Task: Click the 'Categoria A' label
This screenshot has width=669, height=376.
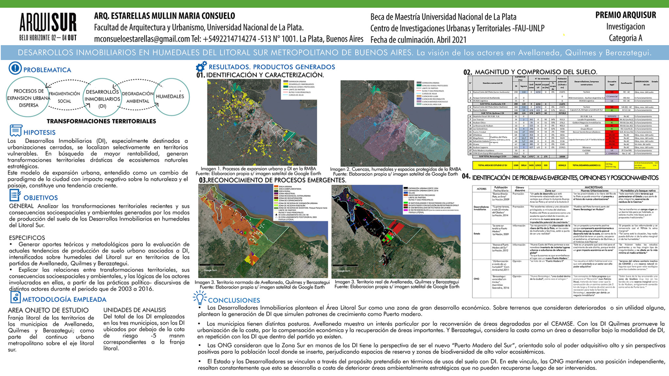Action: pos(626,38)
